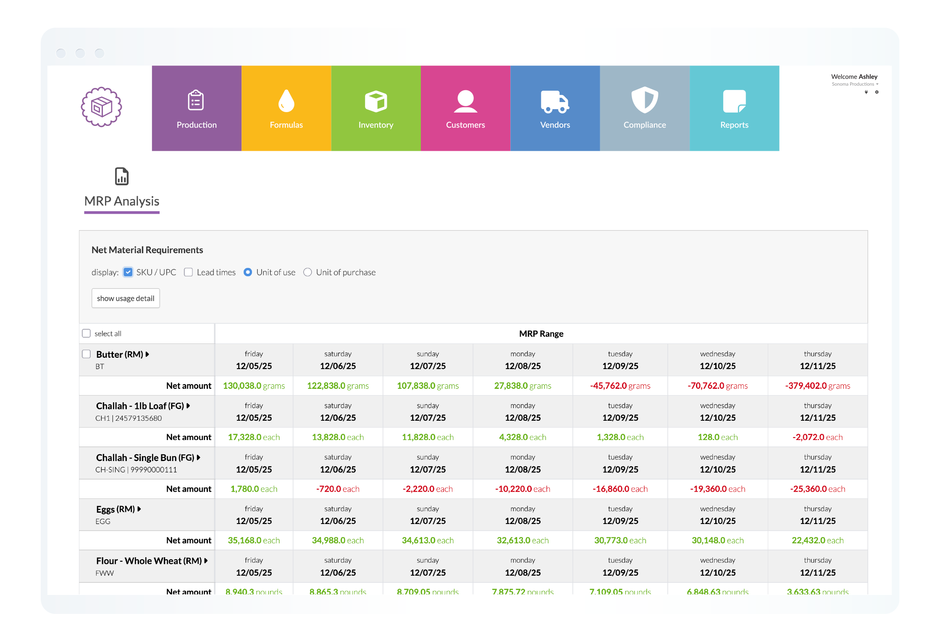Open the Vendors truck tile
Image resolution: width=940 pixels, height=642 pixels.
[555, 108]
